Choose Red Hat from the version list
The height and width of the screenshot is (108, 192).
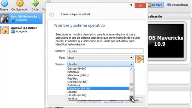click(x=98, y=79)
